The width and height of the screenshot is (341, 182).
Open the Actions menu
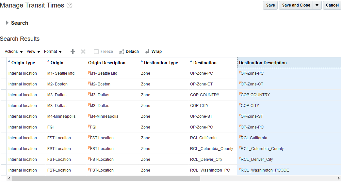point(14,52)
